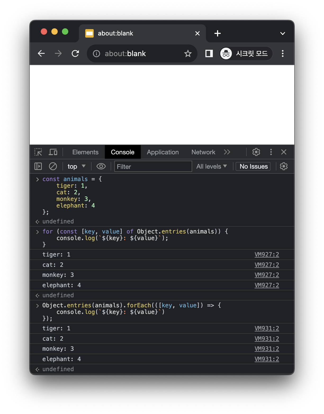Click the 'for (const [key, value]' code line

pos(135,232)
